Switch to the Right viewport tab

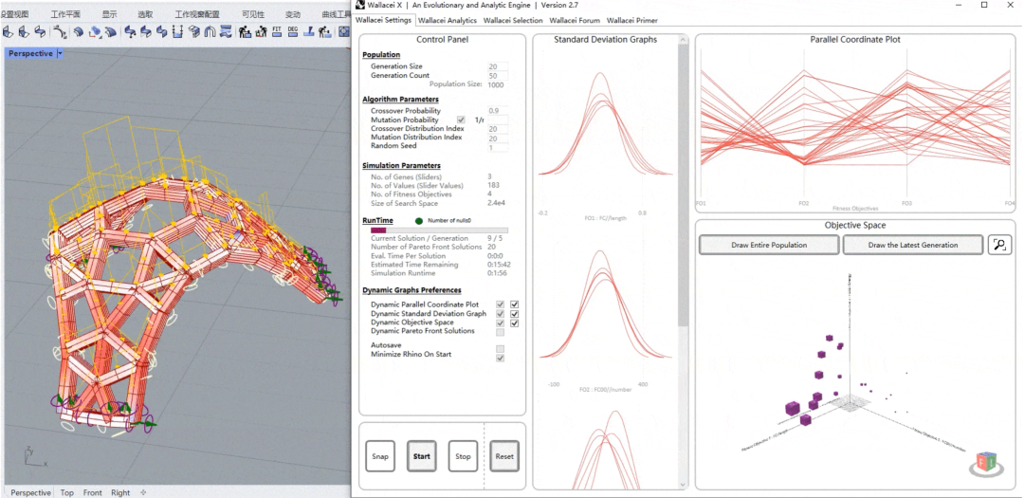coord(120,492)
